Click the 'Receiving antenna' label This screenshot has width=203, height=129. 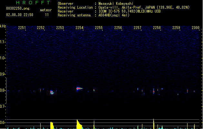tap(74, 15)
